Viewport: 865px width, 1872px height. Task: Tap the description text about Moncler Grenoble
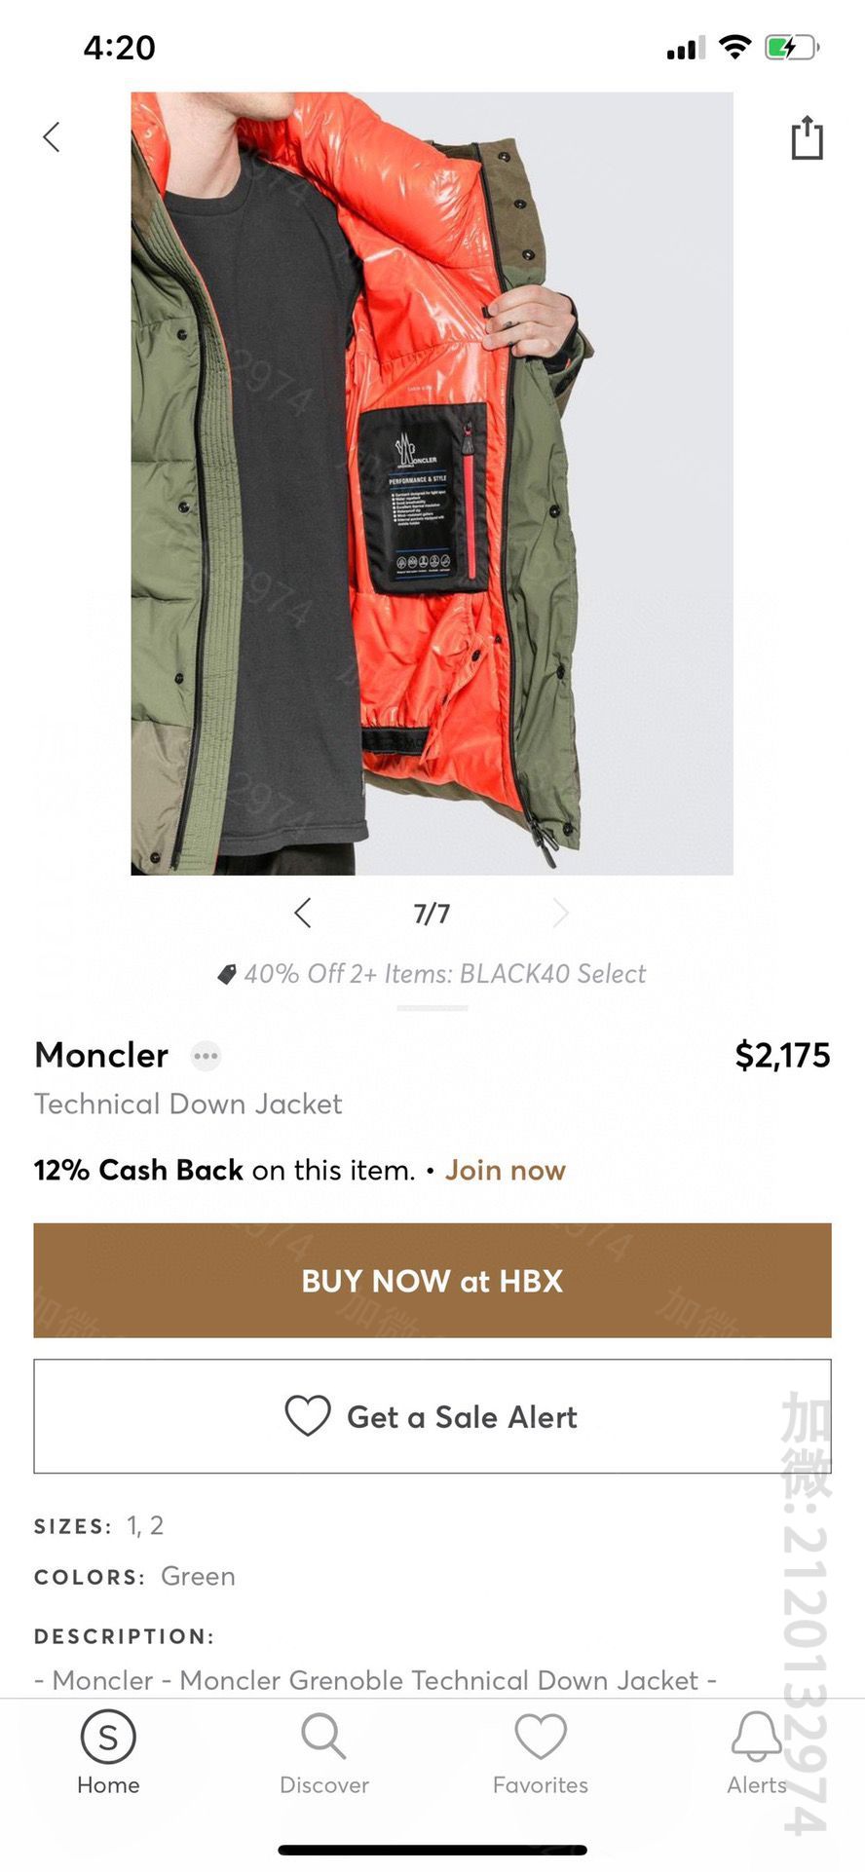pos(376,1680)
